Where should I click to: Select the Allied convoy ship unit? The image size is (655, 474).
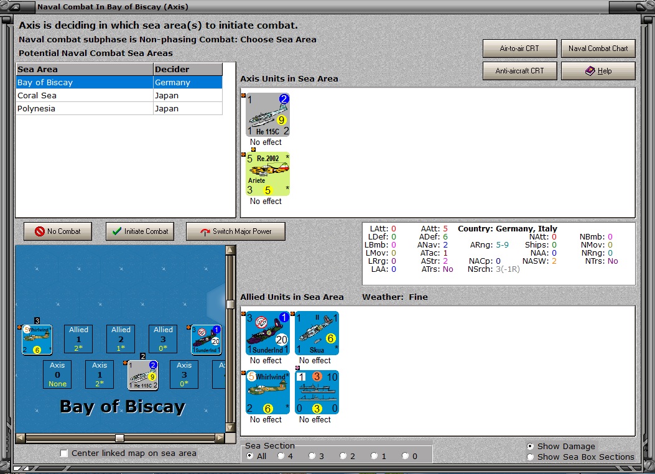pos(317,392)
